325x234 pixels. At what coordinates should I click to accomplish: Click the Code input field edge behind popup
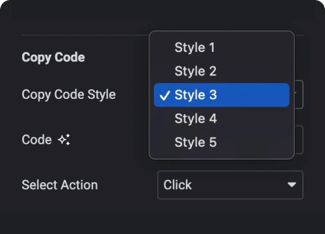[299, 140]
